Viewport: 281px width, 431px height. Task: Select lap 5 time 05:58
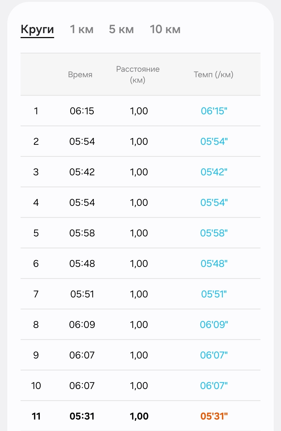point(82,233)
